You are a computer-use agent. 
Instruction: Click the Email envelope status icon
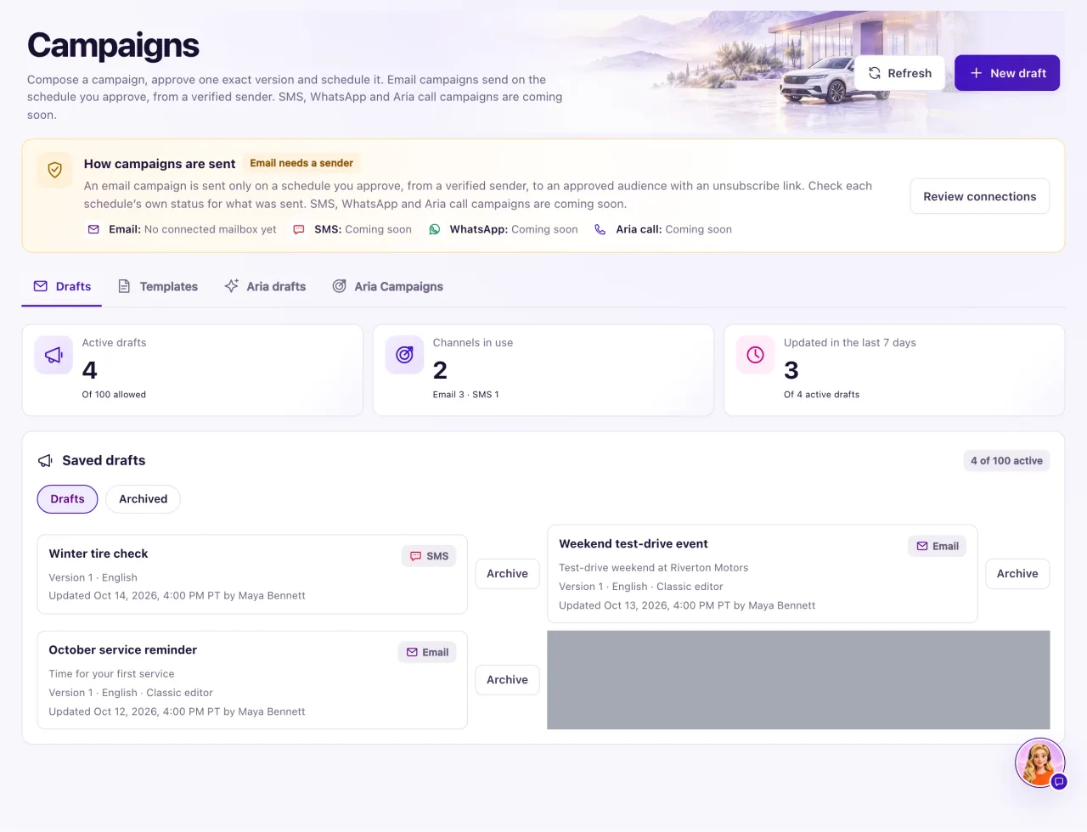pyautogui.click(x=93, y=229)
